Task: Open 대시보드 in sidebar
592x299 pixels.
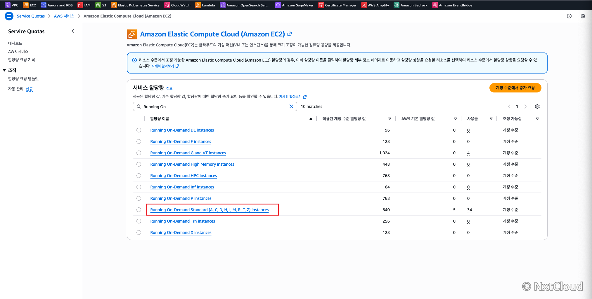Action: point(15,43)
